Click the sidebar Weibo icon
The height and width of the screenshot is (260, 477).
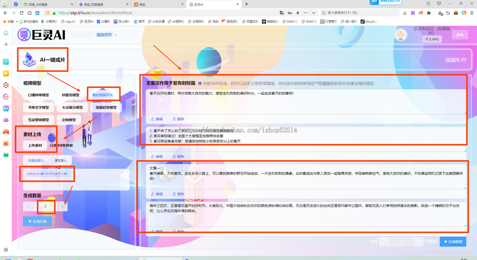6,143
